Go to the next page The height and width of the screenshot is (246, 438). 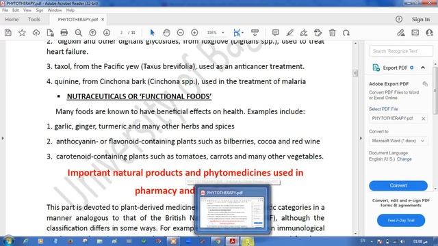pos(107,33)
